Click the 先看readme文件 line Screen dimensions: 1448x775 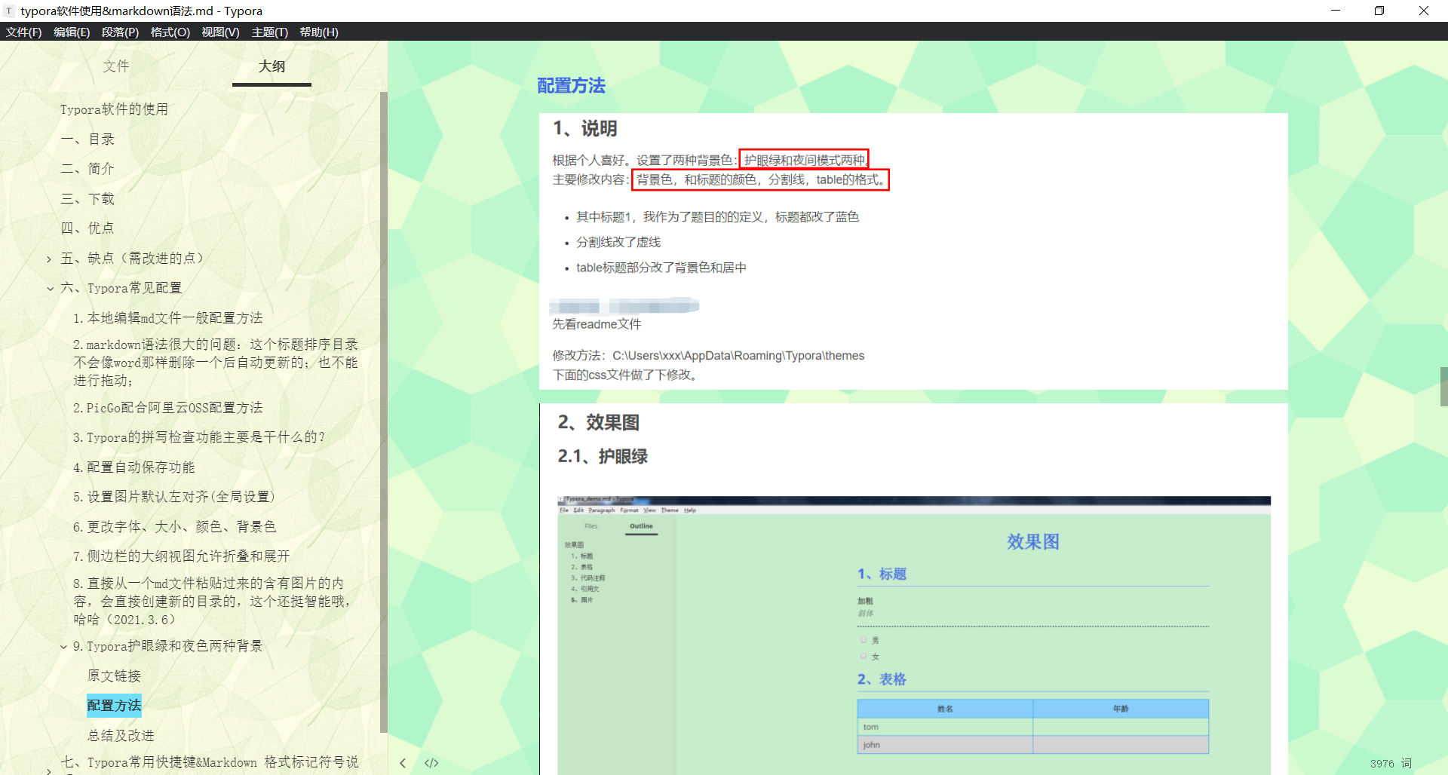pyautogui.click(x=597, y=324)
